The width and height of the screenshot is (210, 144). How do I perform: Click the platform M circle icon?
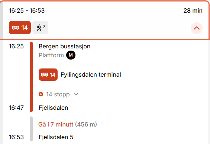pos(71,55)
